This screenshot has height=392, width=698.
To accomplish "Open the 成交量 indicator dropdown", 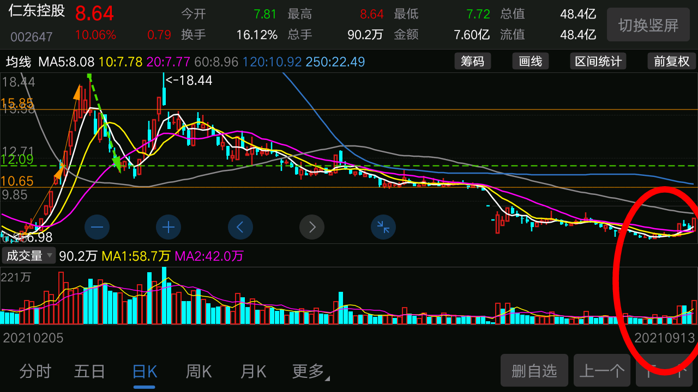I will [28, 255].
